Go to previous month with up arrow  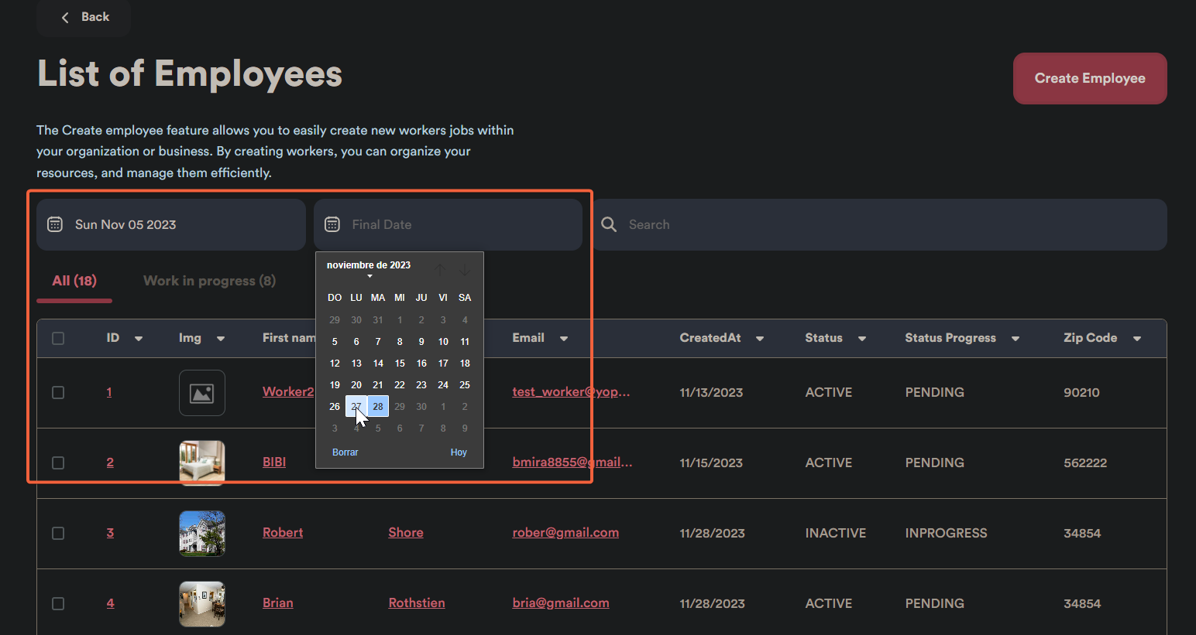440,269
